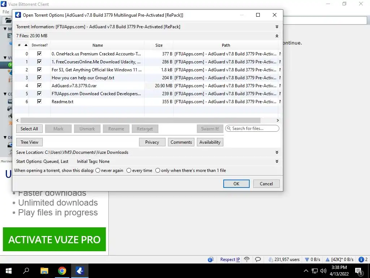Click the Swarm It! button
The width and height of the screenshot is (370, 278).
210,129
